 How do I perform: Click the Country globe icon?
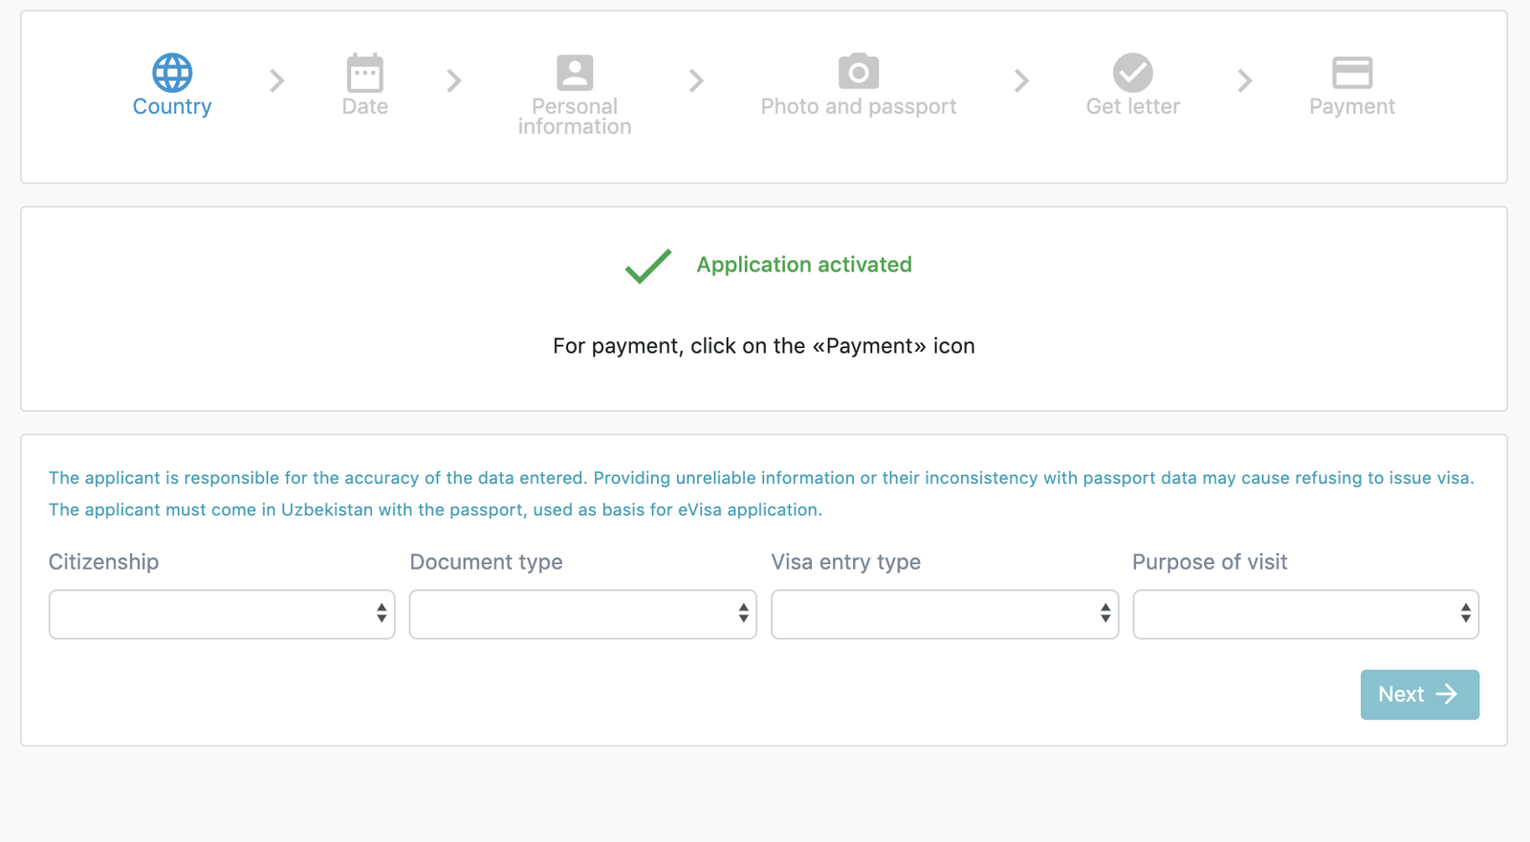tap(172, 73)
